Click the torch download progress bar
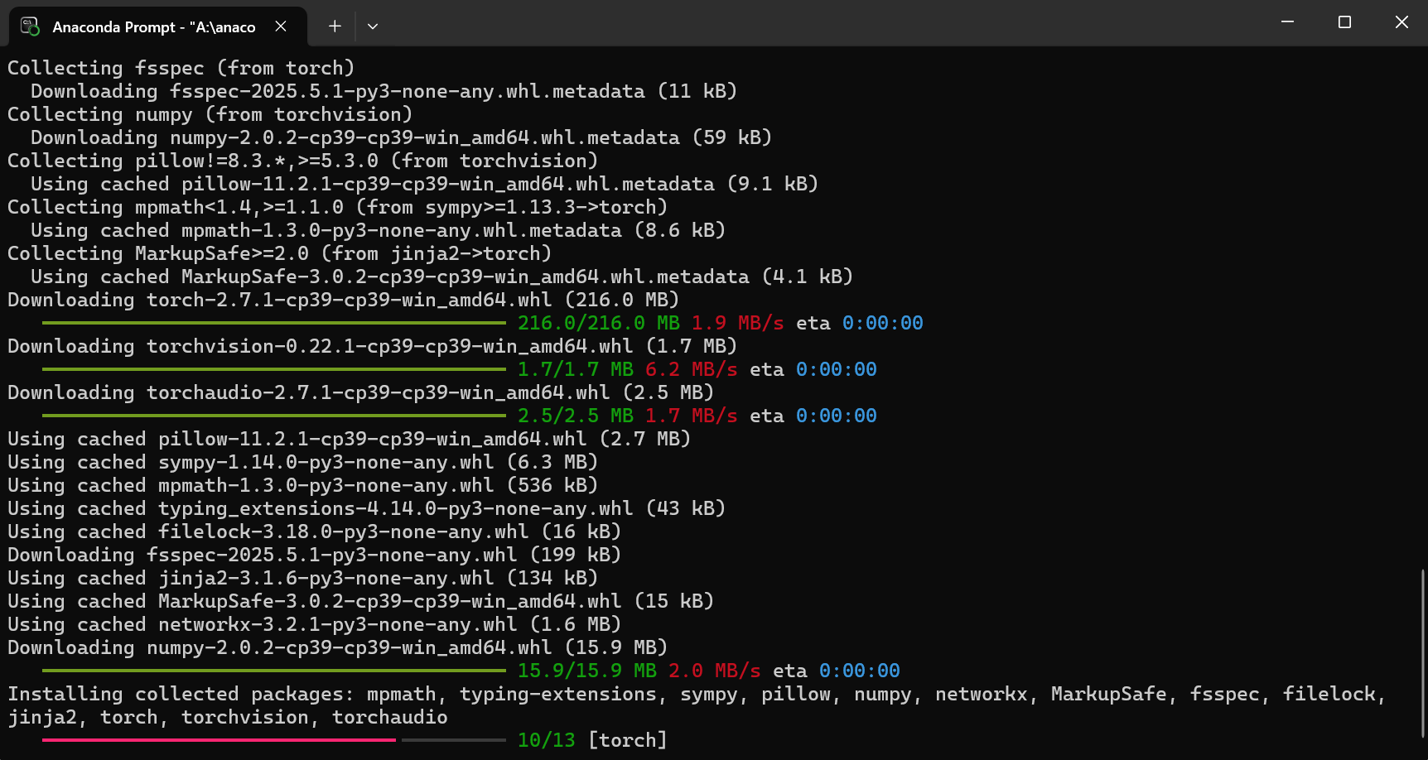The width and height of the screenshot is (1428, 760). 273,322
